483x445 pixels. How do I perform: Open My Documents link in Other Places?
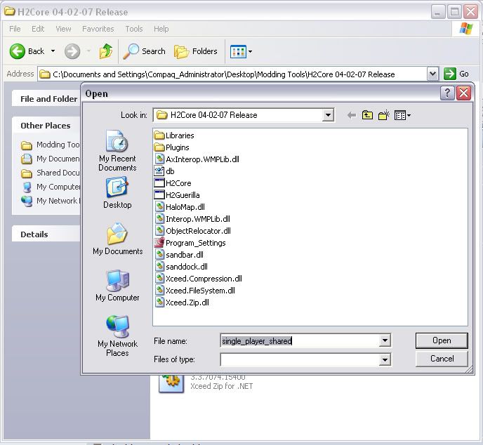[x=51, y=159]
